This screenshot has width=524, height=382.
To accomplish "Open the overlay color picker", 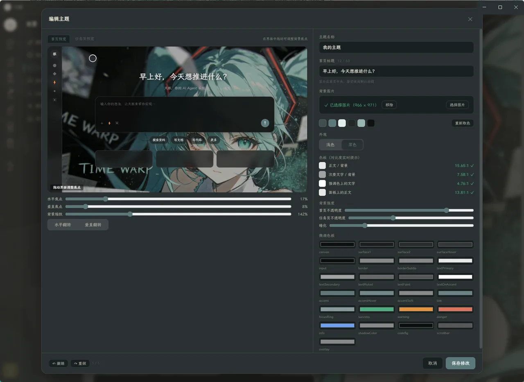I will (337, 342).
